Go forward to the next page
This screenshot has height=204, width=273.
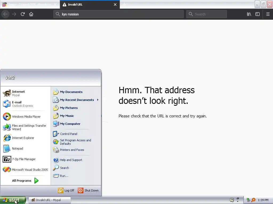click(14, 14)
